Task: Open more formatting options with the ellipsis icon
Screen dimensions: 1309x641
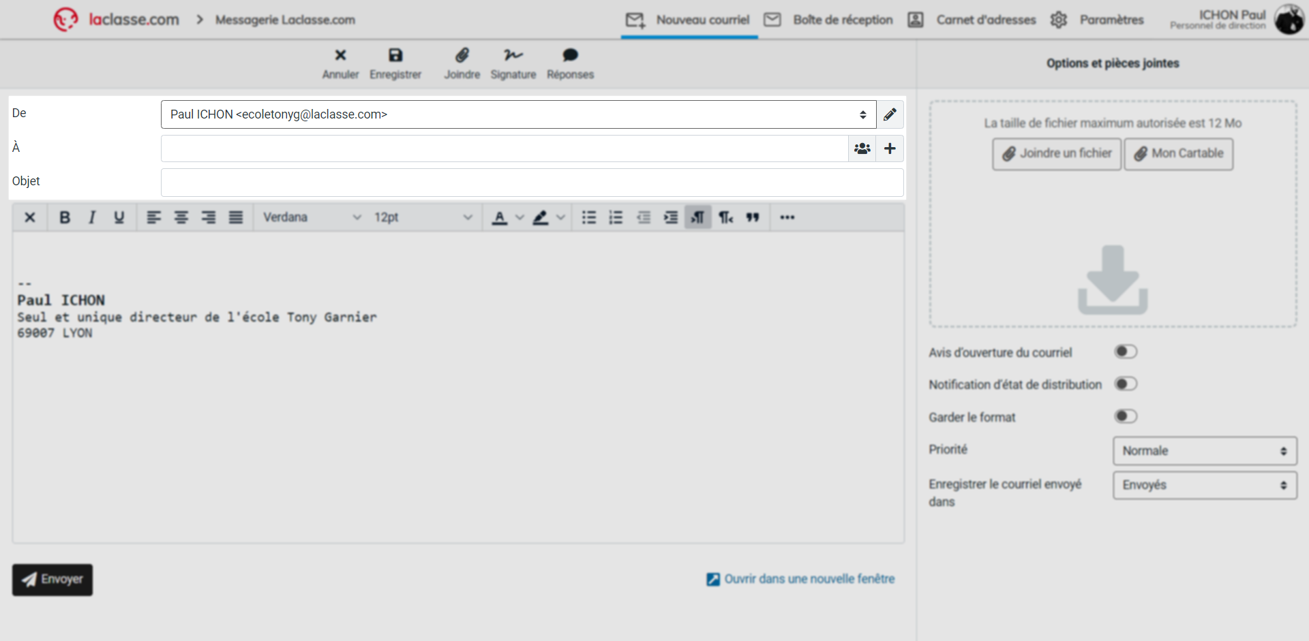Action: tap(787, 217)
